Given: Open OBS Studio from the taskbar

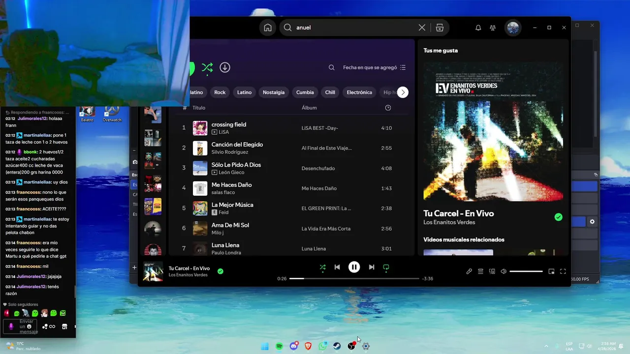Looking at the screenshot, I should [351, 346].
